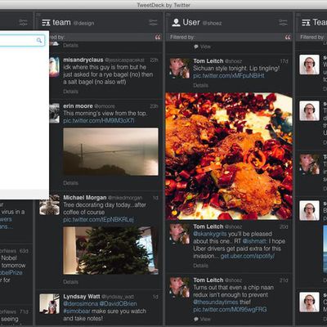Image resolution: width=327 pixels, height=327 pixels.
Task: Open settings icon of the leftmost partially hidden column
Action: (23, 22)
